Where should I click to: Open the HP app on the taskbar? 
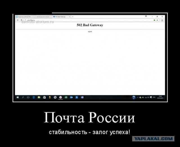55,97
